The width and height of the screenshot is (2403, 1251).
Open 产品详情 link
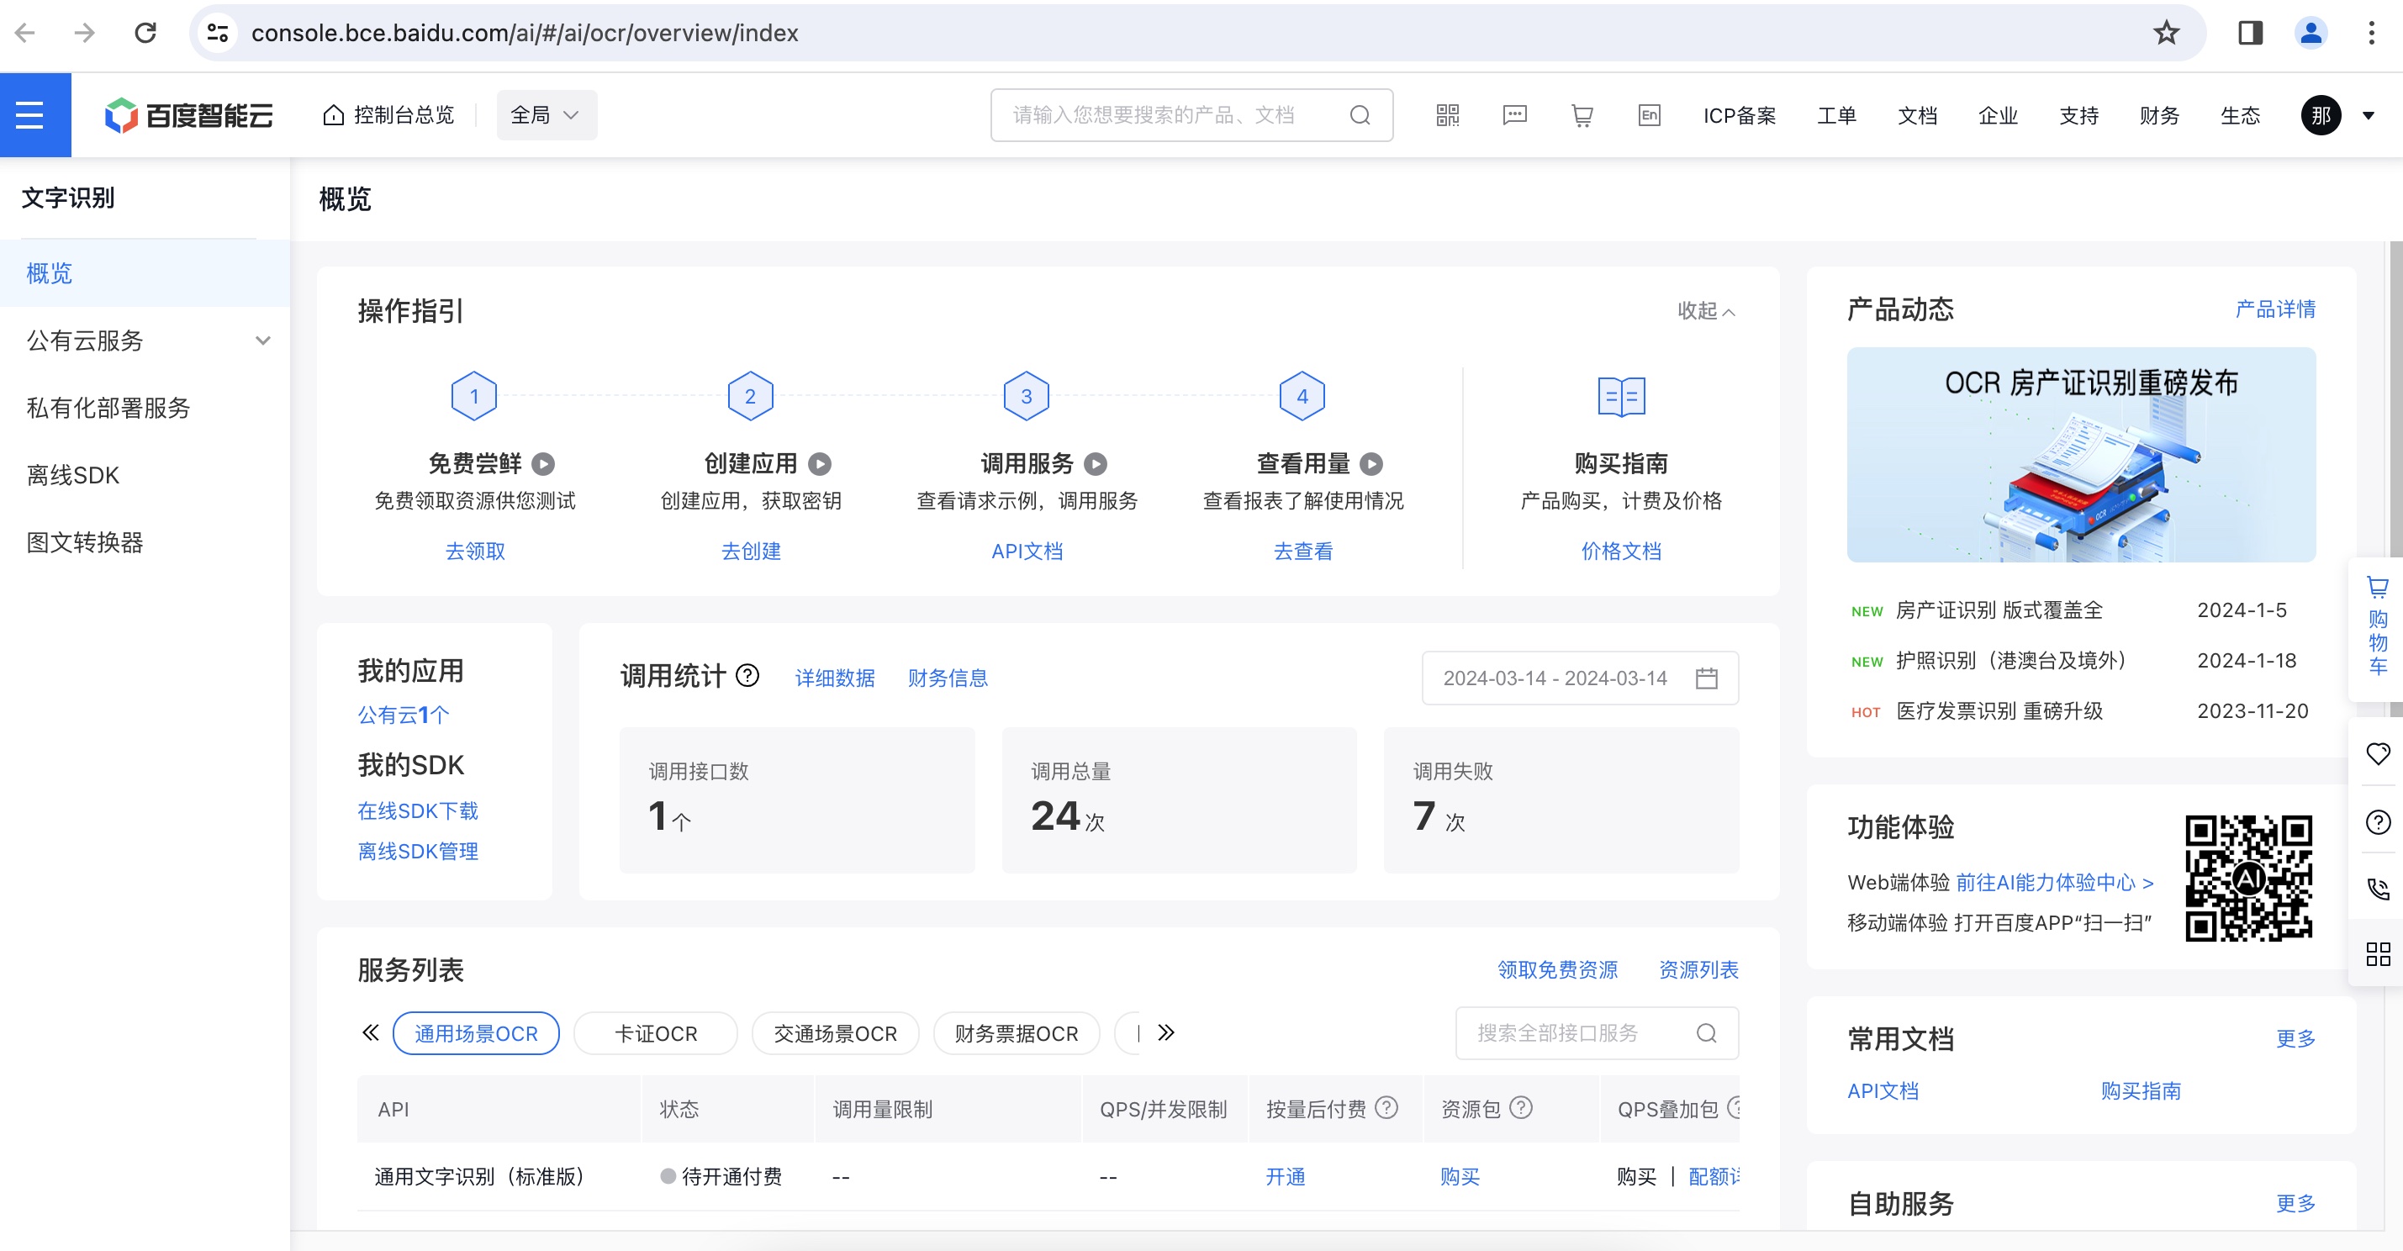point(2275,309)
